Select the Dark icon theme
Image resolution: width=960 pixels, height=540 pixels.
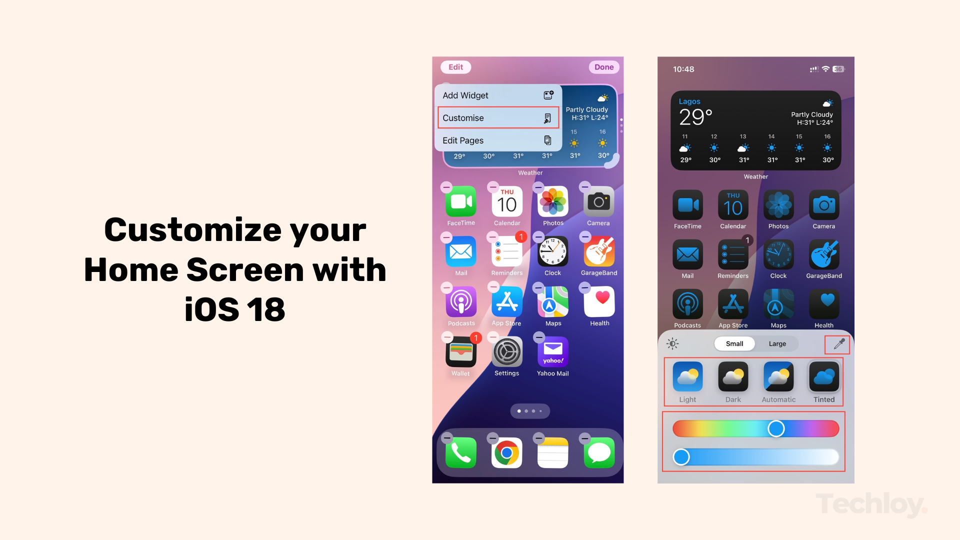tap(734, 378)
